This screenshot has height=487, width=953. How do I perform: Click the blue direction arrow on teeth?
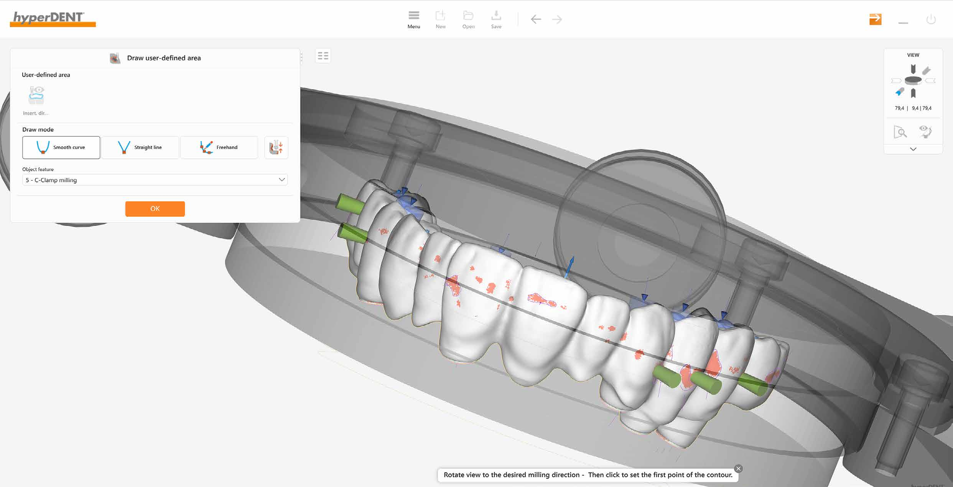(x=569, y=267)
